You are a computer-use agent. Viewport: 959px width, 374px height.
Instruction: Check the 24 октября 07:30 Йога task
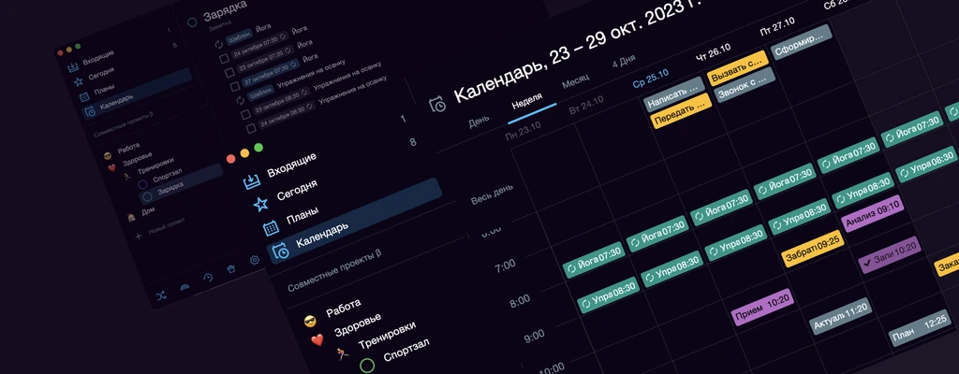225,59
